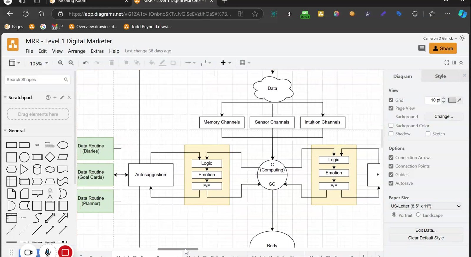Select the cylinder shape in General
Screen dimensions: 471x257
[37, 169]
